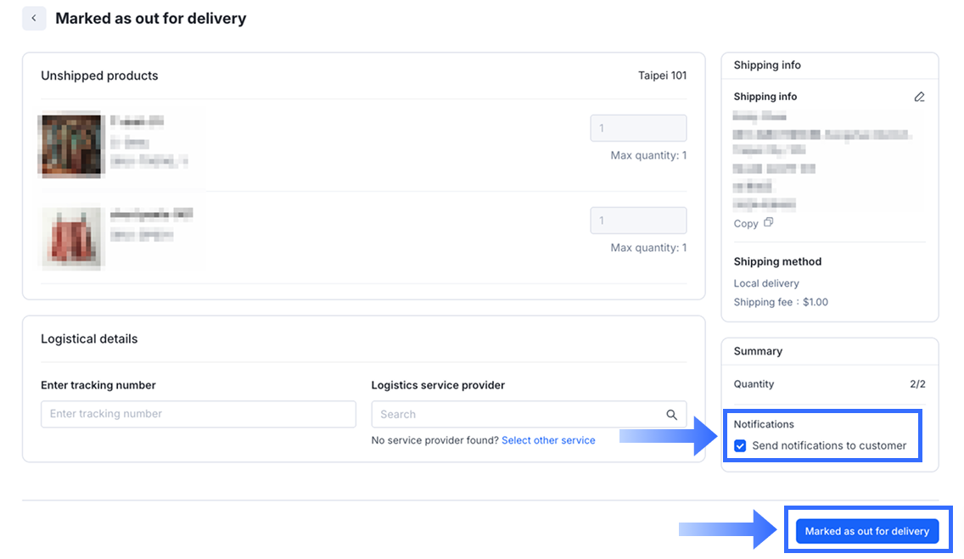This screenshot has height=559, width=964.
Task: Click the Logistics service provider search box
Action: pyautogui.click(x=518, y=415)
